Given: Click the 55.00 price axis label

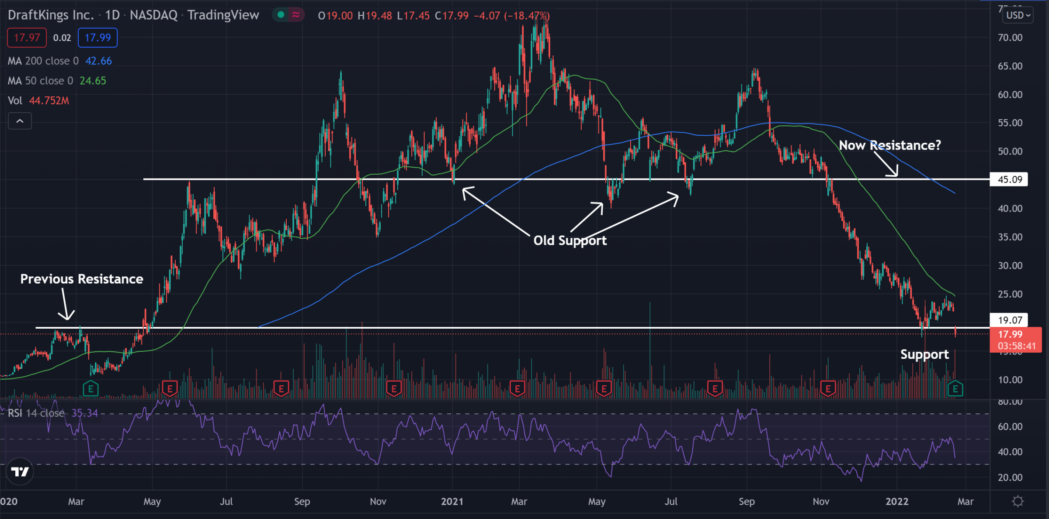Looking at the screenshot, I should coord(1010,123).
